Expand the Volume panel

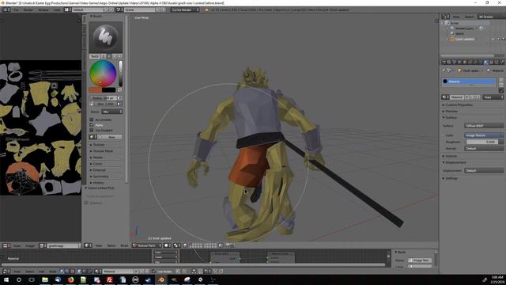(451, 156)
